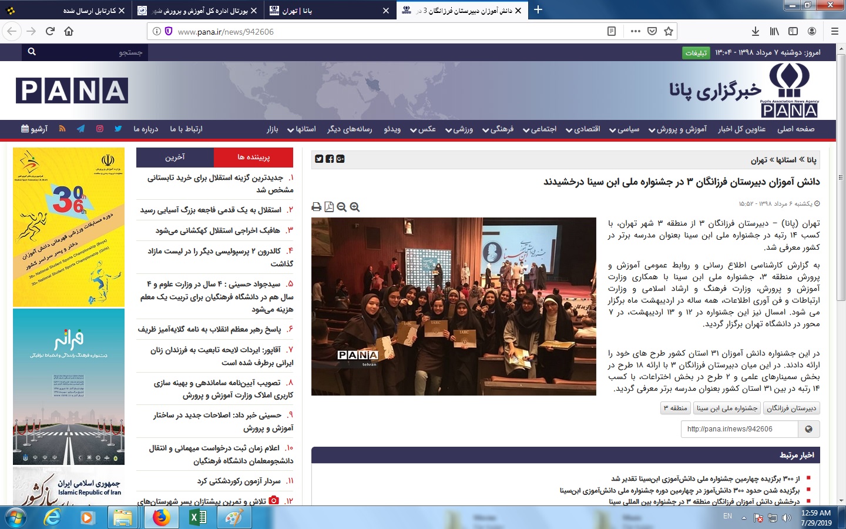
Task: Open tag جشنواره ملی ابن سینا
Action: pyautogui.click(x=727, y=408)
